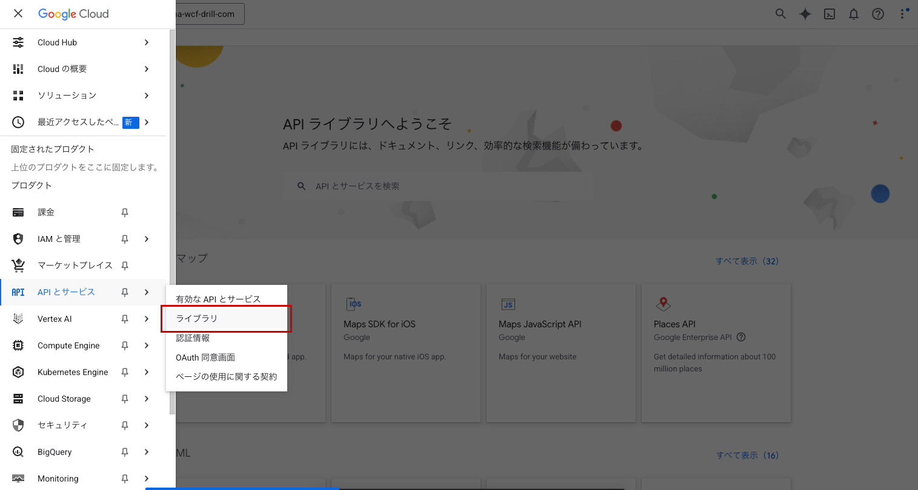Click the navigation menu scrollbar
The width and height of the screenshot is (918, 490).
[173, 221]
